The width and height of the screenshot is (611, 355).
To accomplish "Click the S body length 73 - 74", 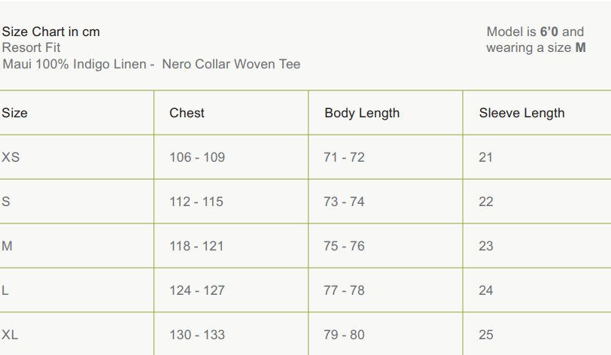I will (344, 202).
